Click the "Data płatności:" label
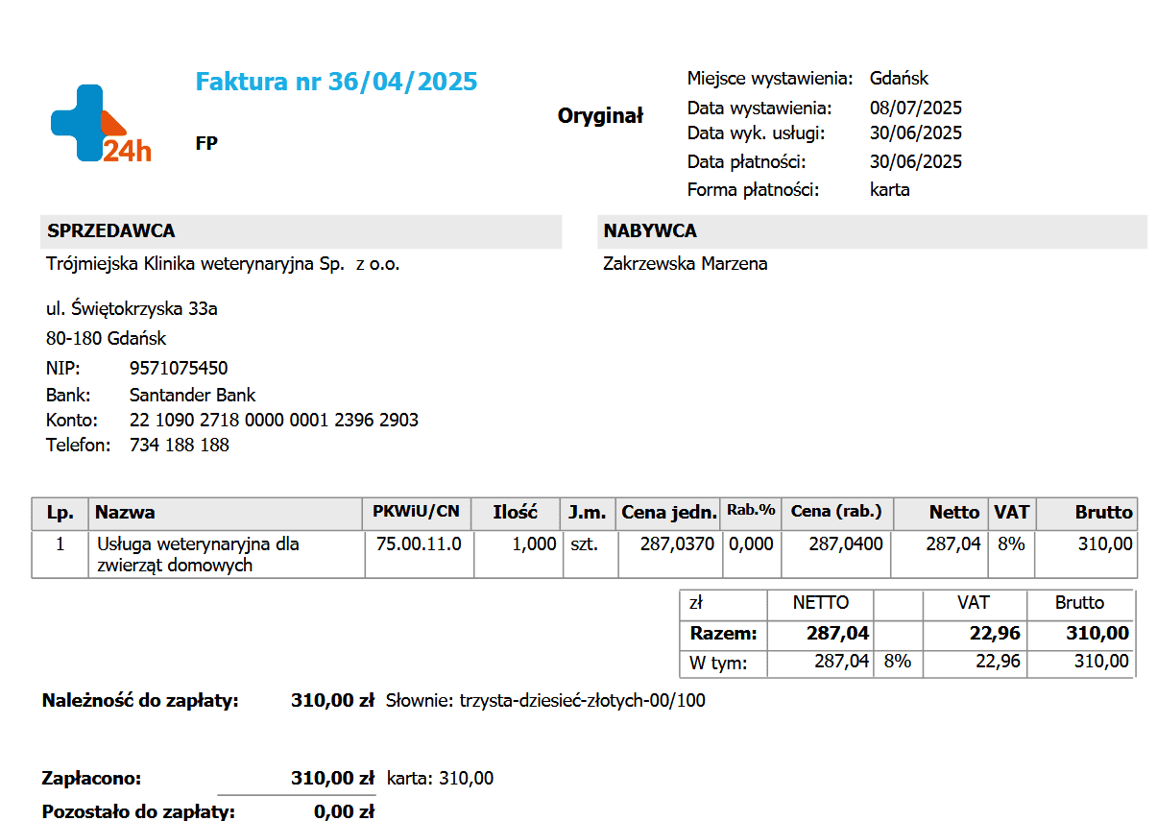This screenshot has height=821, width=1157. pos(746,161)
